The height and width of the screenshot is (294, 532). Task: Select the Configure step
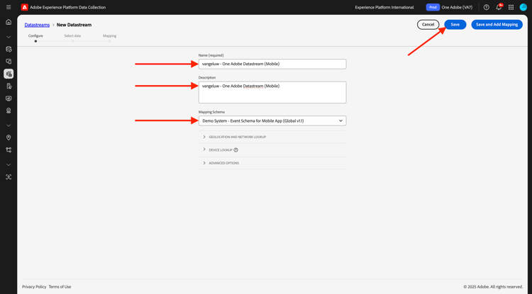(x=35, y=38)
